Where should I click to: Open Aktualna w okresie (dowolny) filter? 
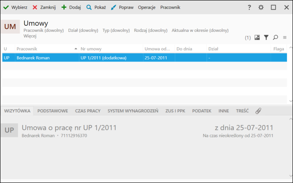200,30
